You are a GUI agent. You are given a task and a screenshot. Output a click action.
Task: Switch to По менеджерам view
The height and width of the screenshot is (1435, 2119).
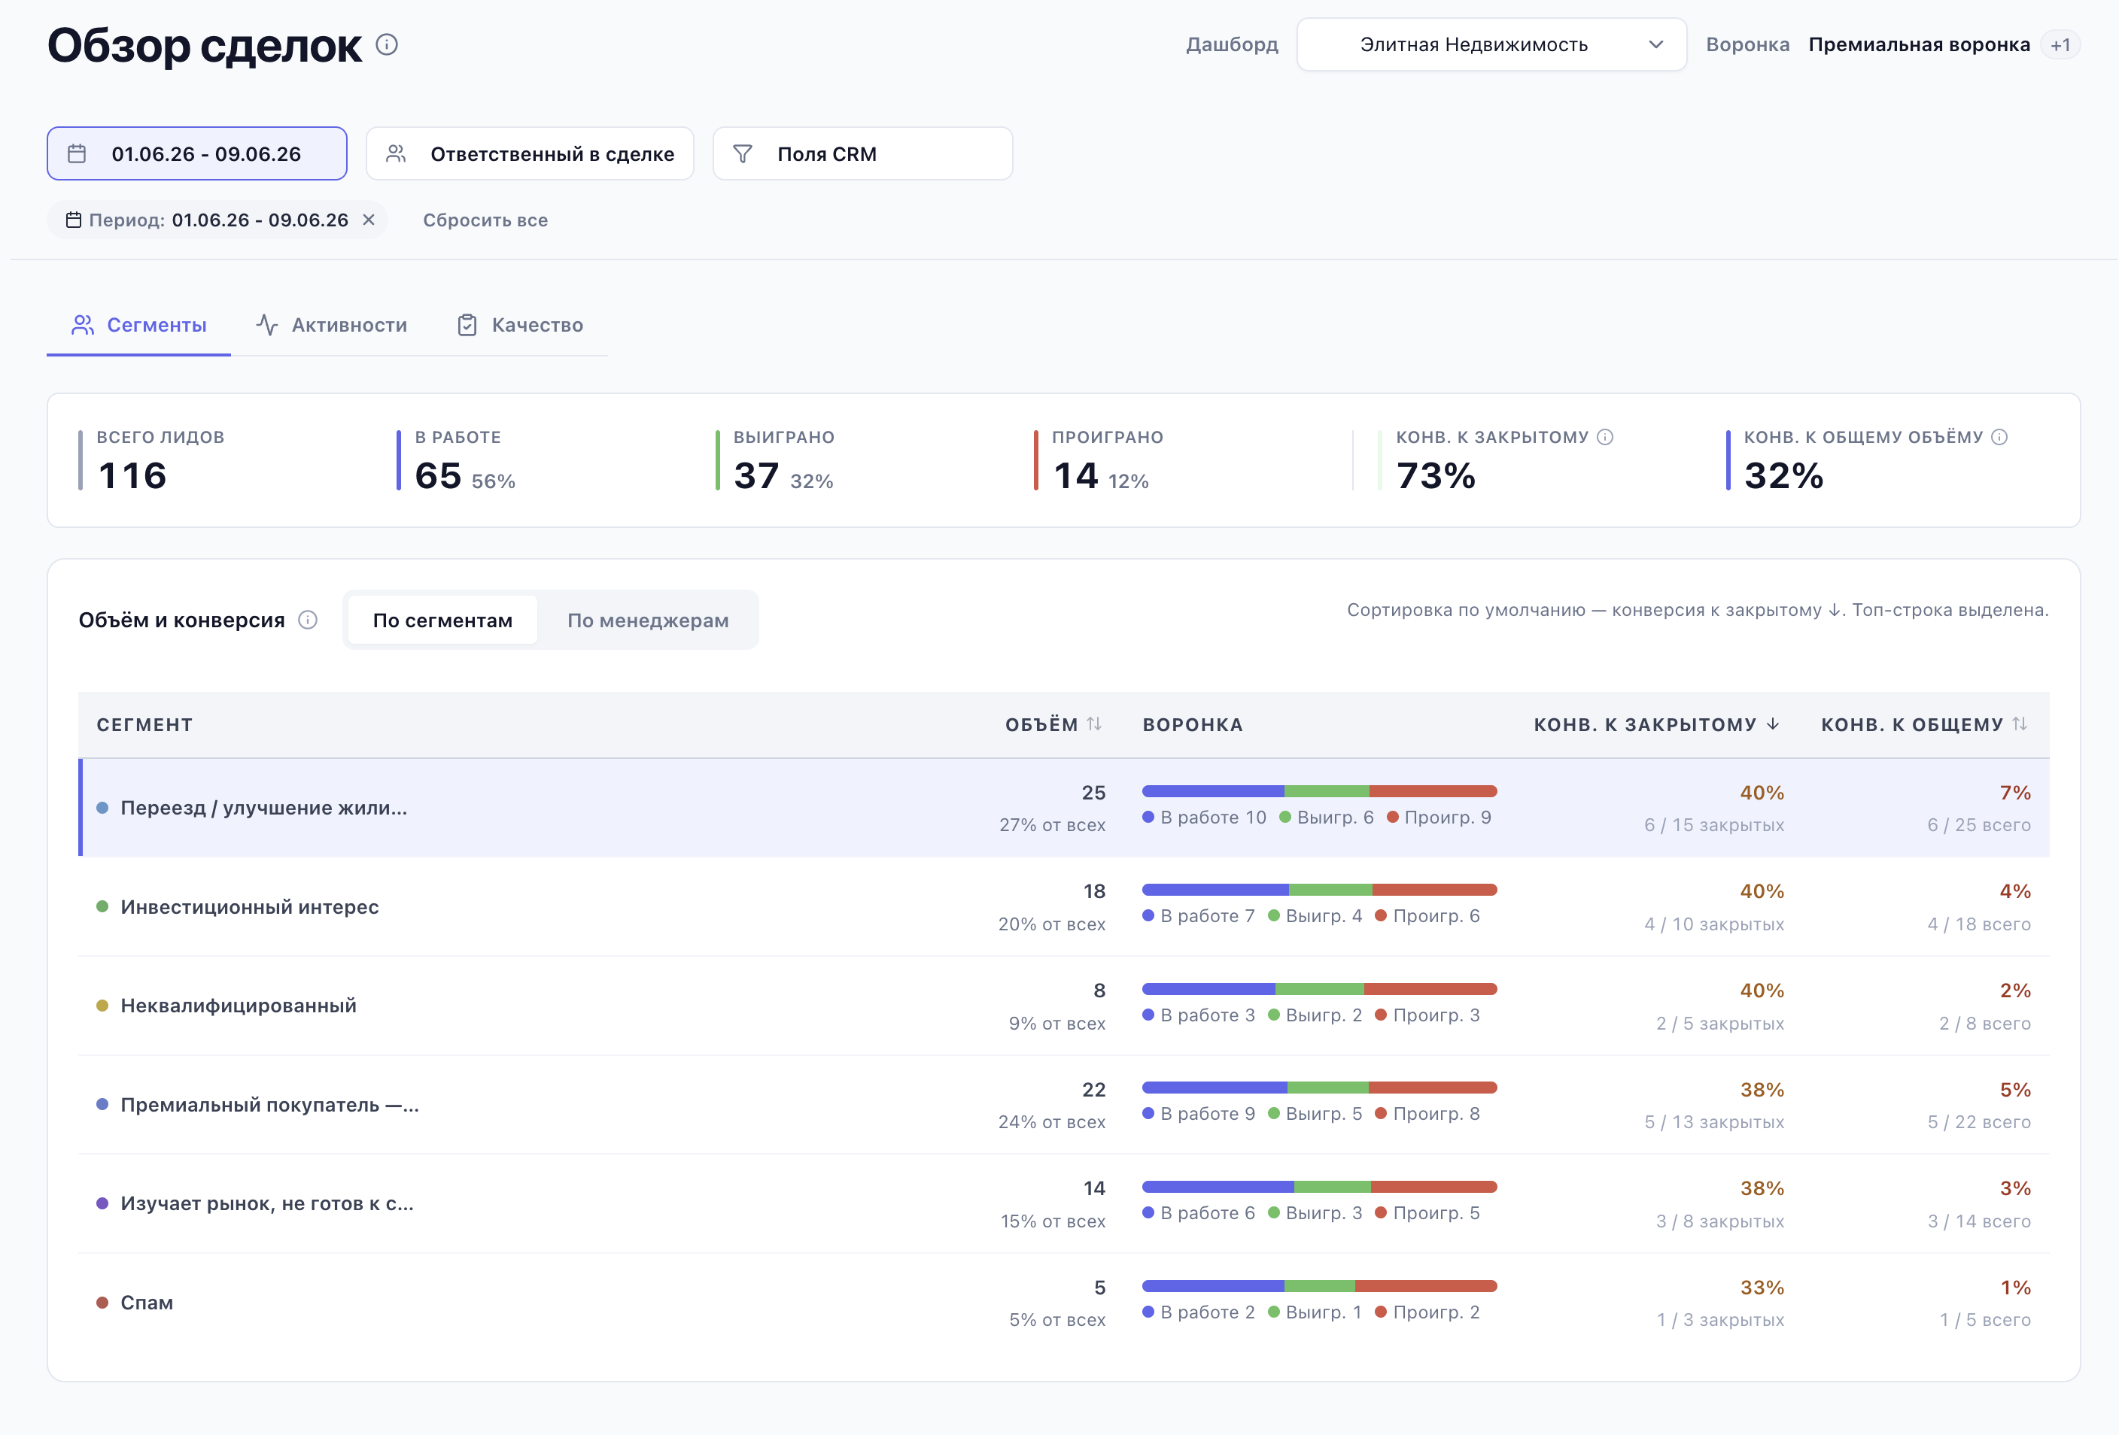pyautogui.click(x=647, y=620)
